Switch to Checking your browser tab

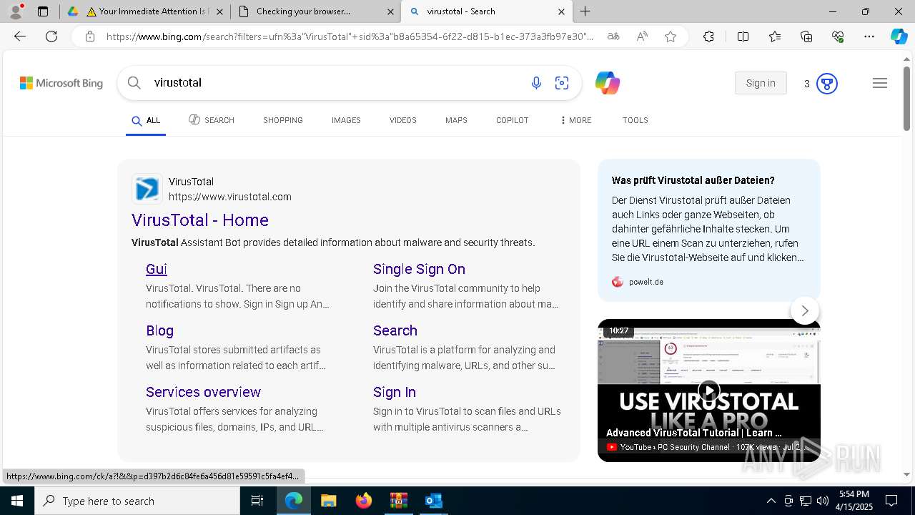[315, 11]
